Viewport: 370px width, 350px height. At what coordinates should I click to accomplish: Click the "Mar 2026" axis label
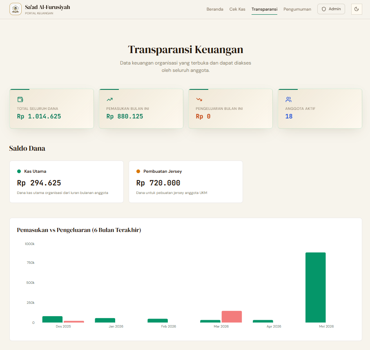pos(221,326)
